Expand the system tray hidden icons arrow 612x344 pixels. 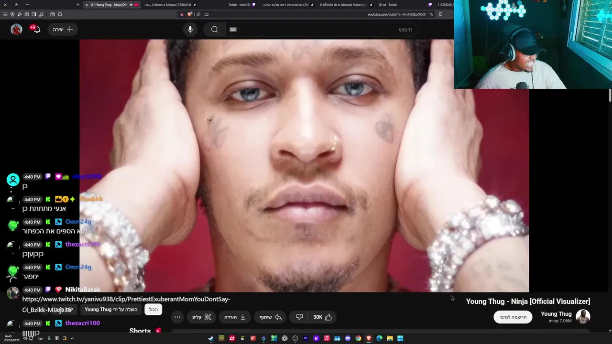click(x=72, y=338)
